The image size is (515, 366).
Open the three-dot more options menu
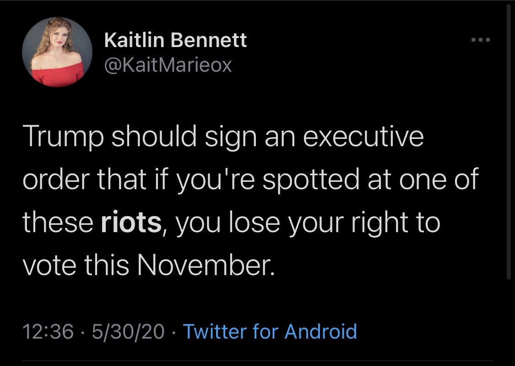click(481, 40)
